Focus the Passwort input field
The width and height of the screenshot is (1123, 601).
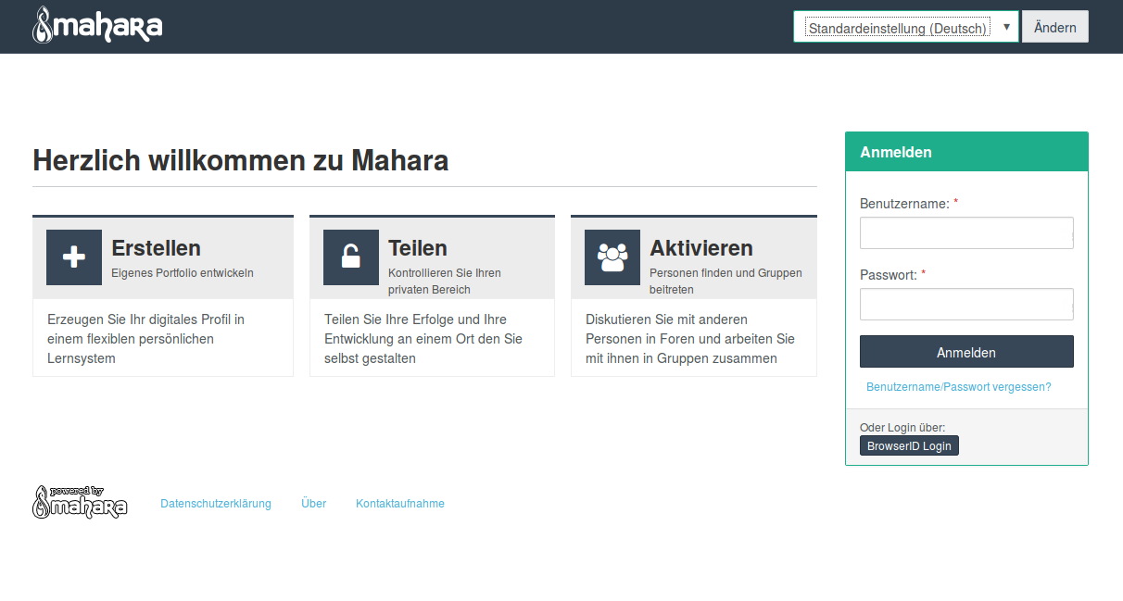point(966,305)
